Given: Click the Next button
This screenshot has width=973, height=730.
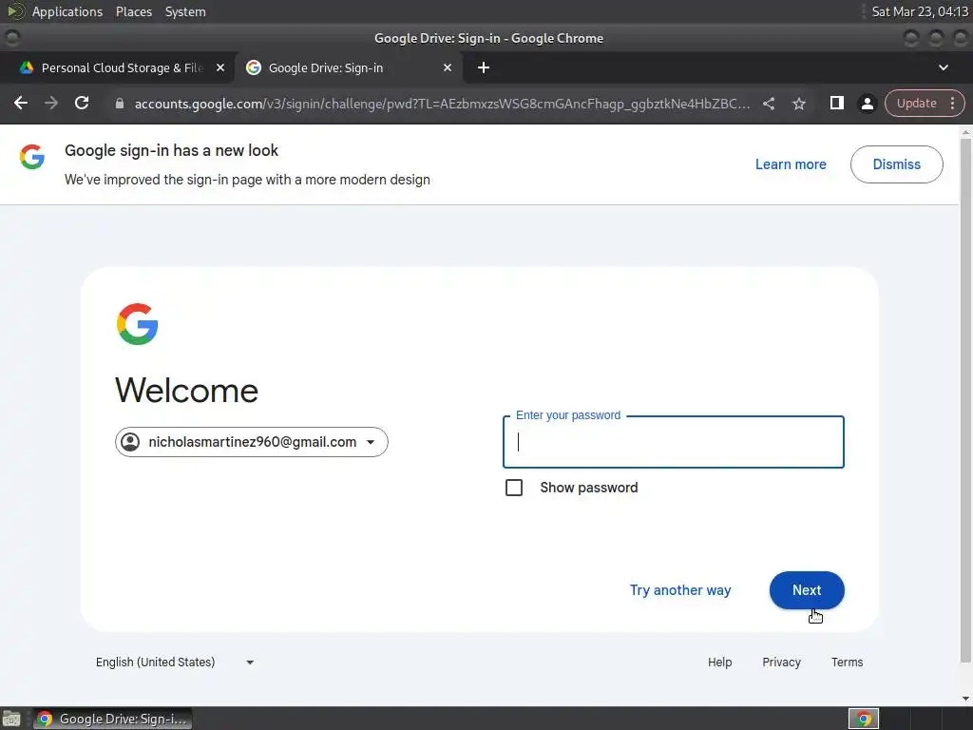Looking at the screenshot, I should click(807, 590).
